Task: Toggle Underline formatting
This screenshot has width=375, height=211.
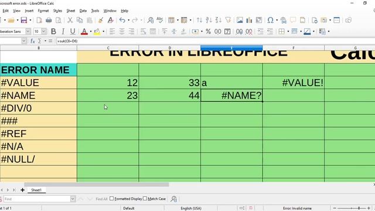Action: (73, 32)
